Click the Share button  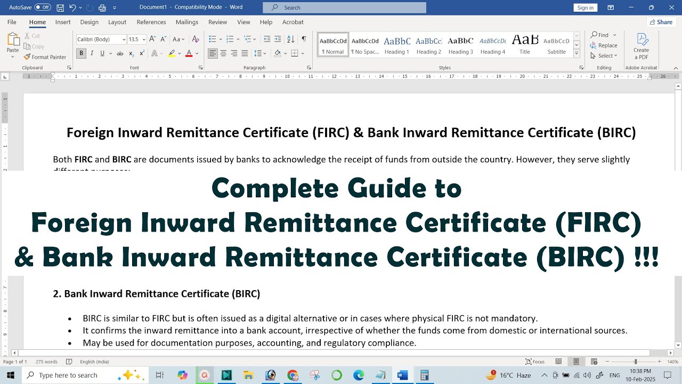pos(661,22)
